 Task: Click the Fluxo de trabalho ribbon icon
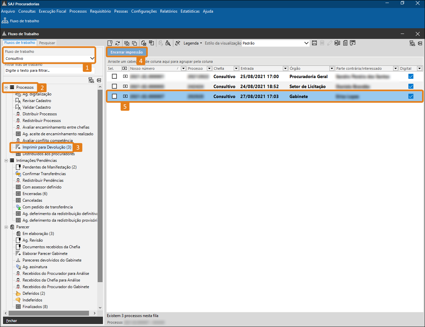[5, 21]
